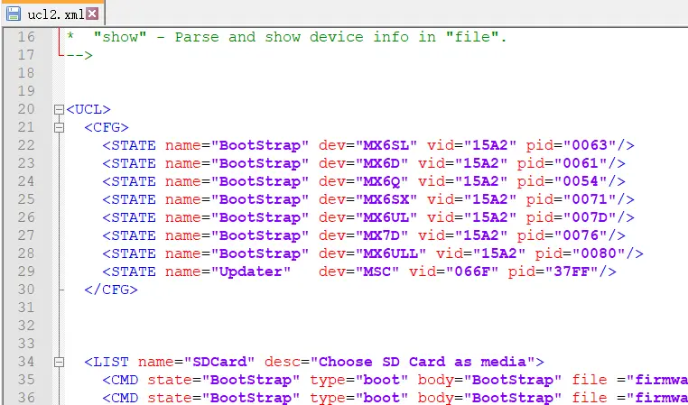Viewport: 688px width, 405px height.
Task: Select line 29 using its margin number
Action: pos(26,272)
